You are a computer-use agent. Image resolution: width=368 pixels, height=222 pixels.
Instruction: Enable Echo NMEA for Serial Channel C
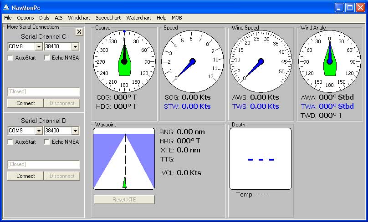tap(47, 58)
